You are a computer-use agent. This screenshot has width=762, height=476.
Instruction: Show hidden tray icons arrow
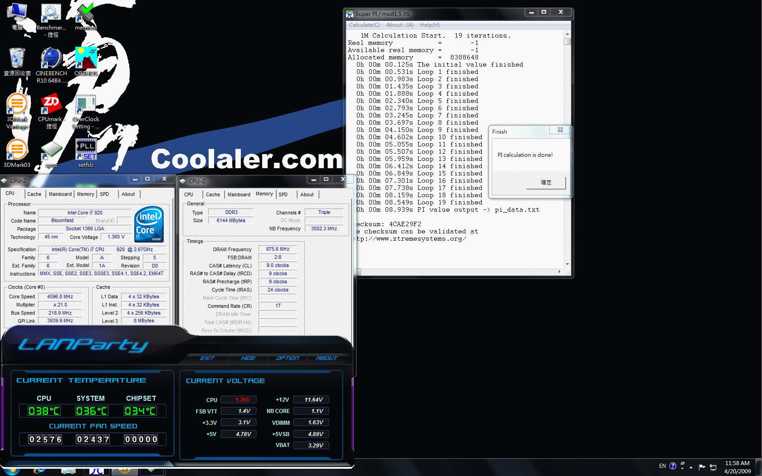[x=691, y=467]
